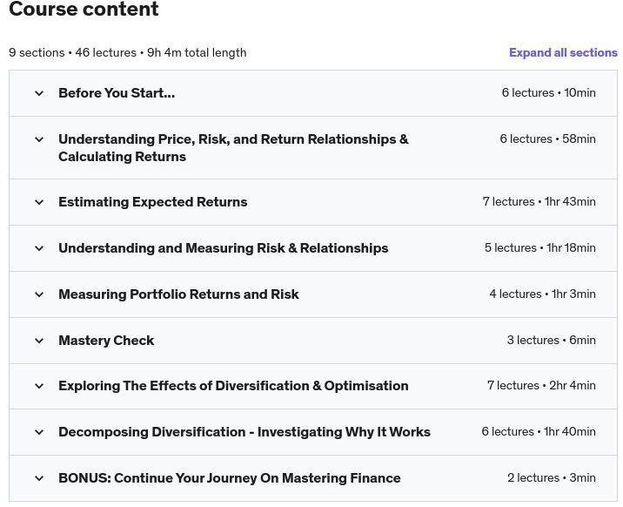623x507 pixels.
Task: Expand Mastery Check section title
Action: point(106,341)
